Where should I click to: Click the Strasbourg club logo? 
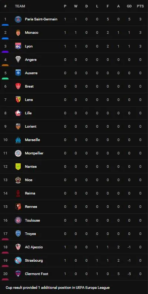point(18,261)
